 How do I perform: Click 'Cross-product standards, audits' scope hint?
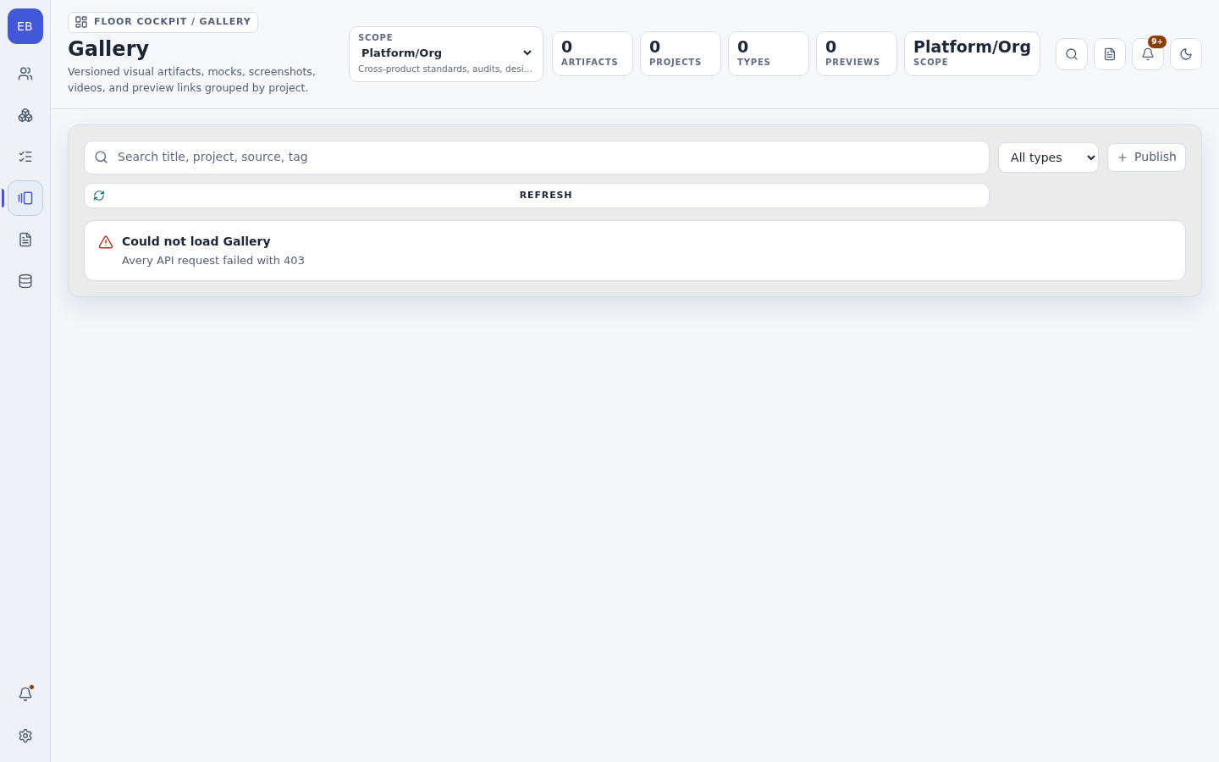click(x=445, y=69)
